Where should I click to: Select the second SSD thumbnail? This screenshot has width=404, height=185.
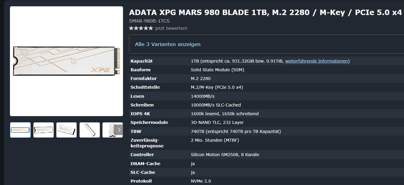43,130
